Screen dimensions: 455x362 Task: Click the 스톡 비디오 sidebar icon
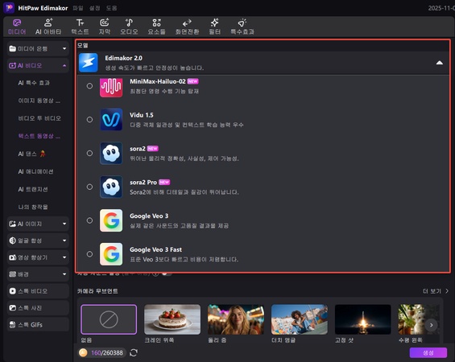12,291
